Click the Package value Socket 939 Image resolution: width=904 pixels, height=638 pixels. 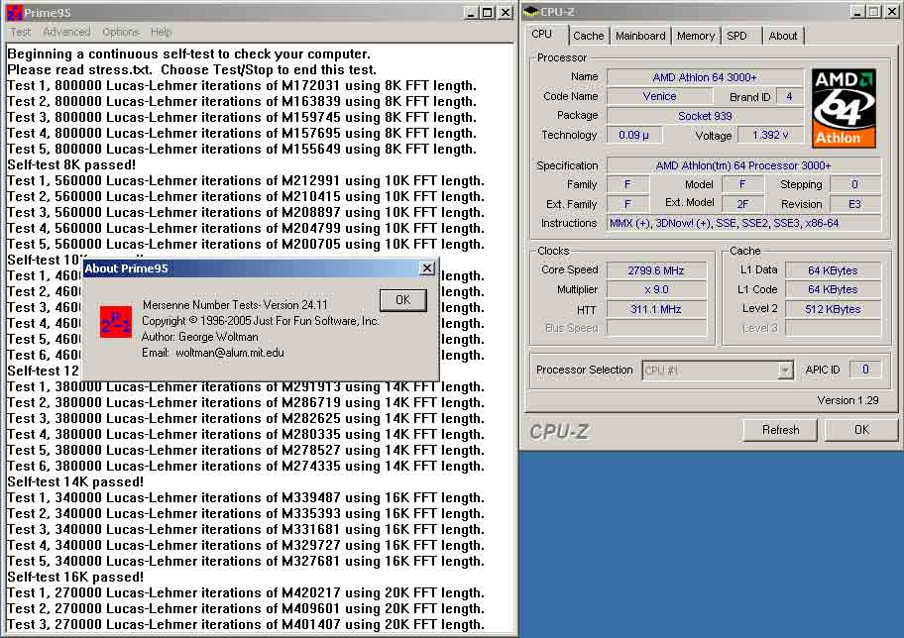(x=705, y=116)
